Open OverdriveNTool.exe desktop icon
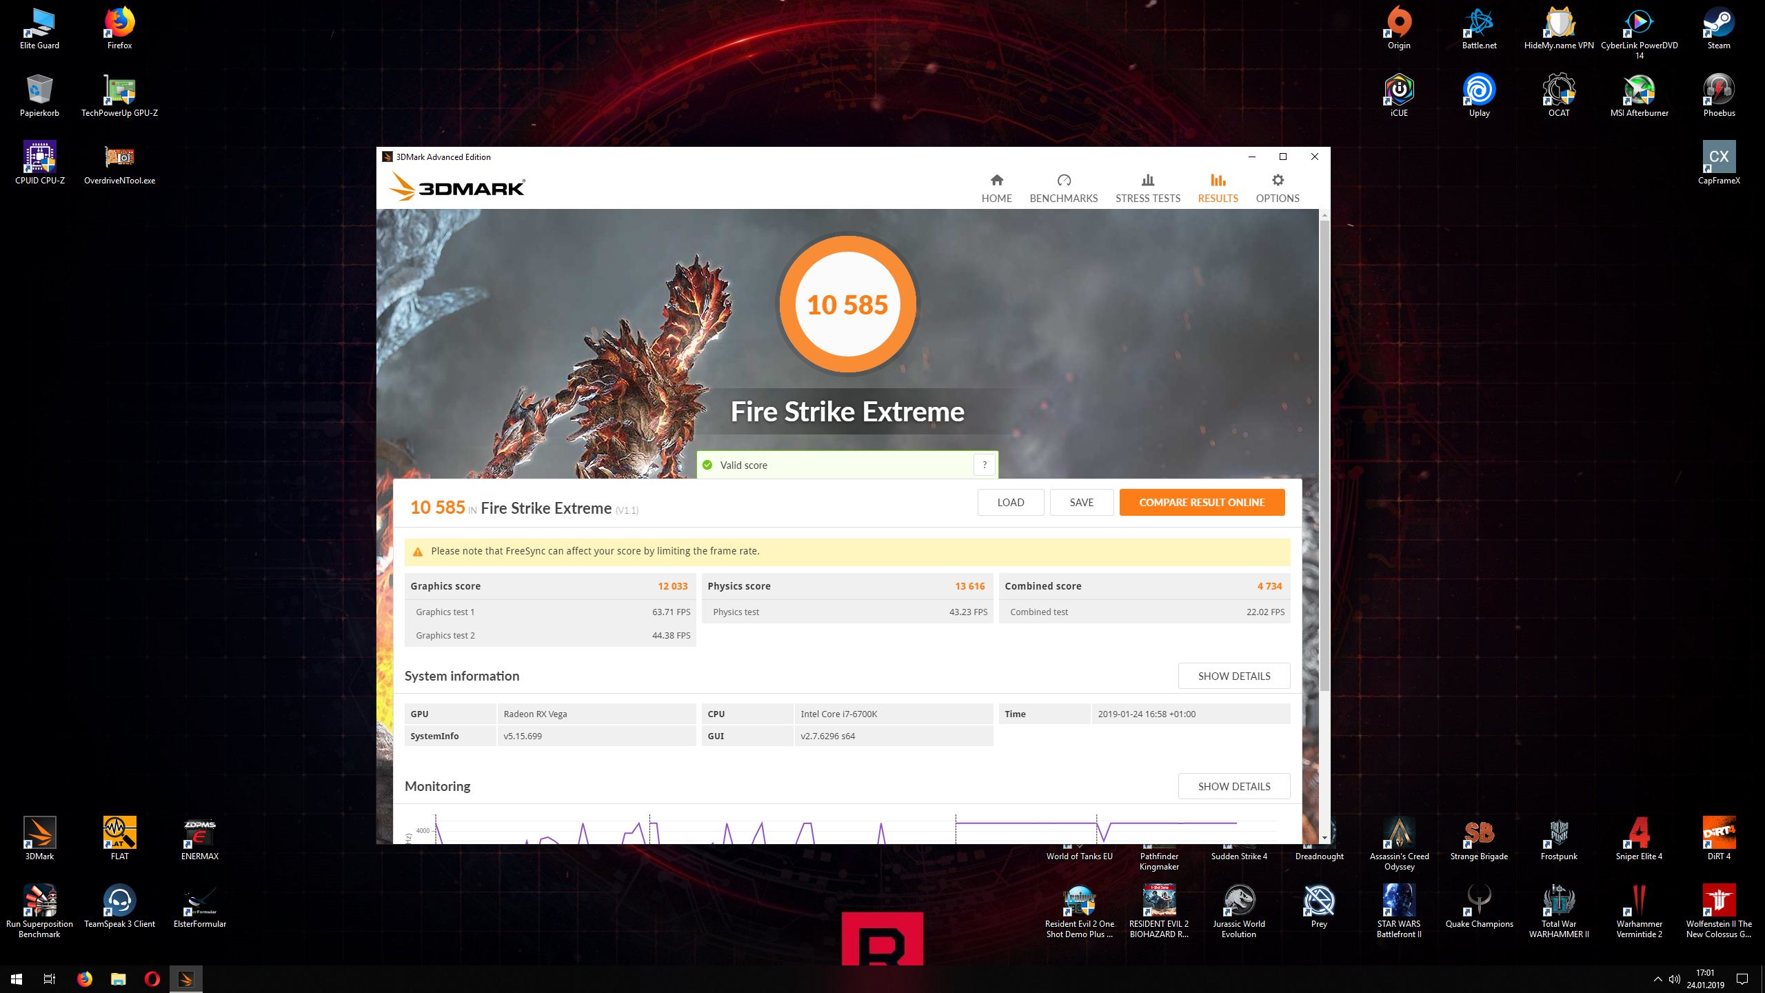Image resolution: width=1765 pixels, height=993 pixels. pos(119,164)
